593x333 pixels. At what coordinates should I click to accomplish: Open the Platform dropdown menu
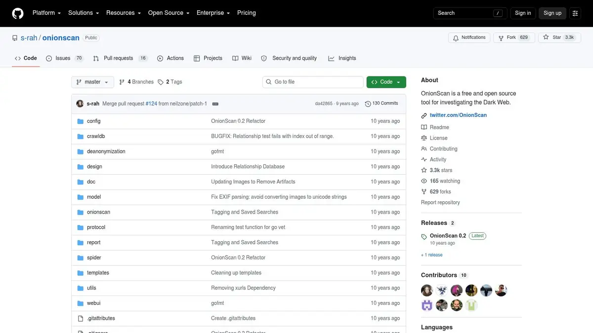pos(46,13)
